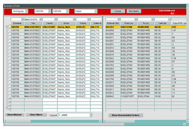Sort by the Late Del column header
The height and width of the screenshot is (129, 193).
tap(163, 23)
